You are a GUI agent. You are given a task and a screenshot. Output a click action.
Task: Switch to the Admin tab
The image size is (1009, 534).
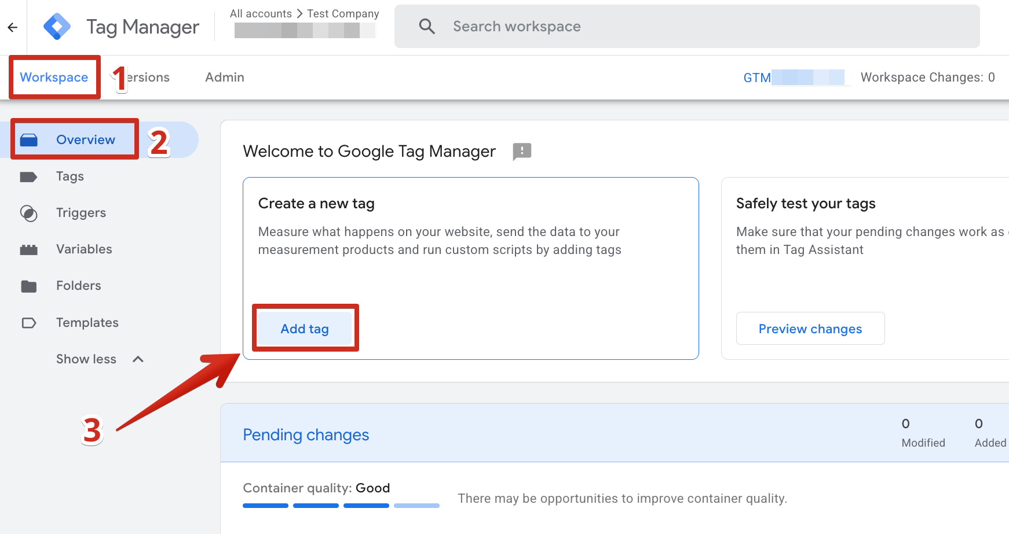tap(225, 78)
